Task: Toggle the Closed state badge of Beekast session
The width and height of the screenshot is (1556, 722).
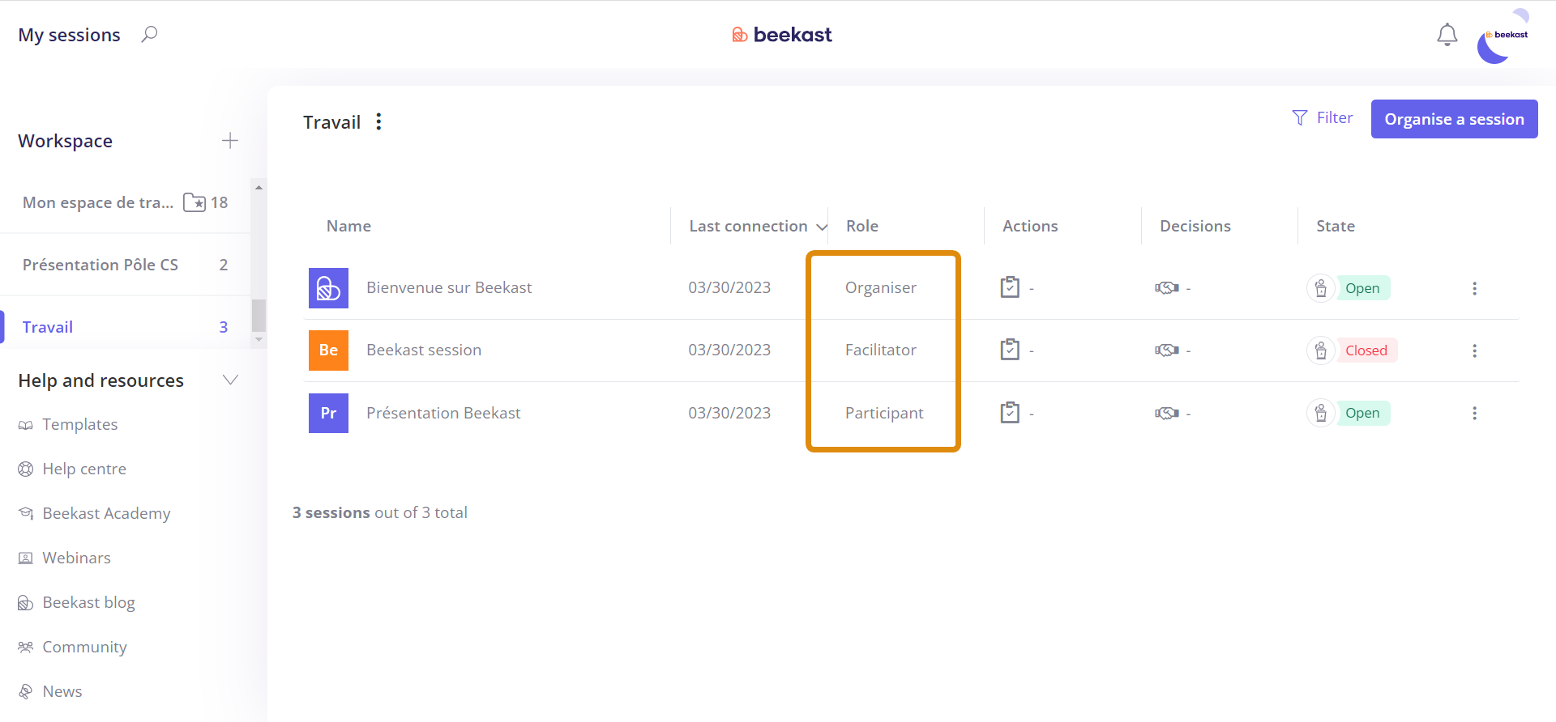Action: [x=1366, y=350]
